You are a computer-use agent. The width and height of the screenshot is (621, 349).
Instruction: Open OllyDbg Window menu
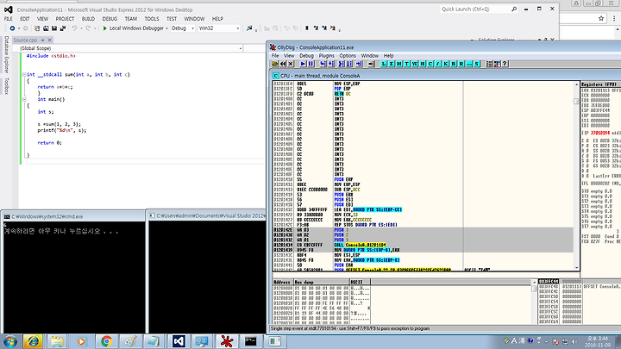[369, 56]
